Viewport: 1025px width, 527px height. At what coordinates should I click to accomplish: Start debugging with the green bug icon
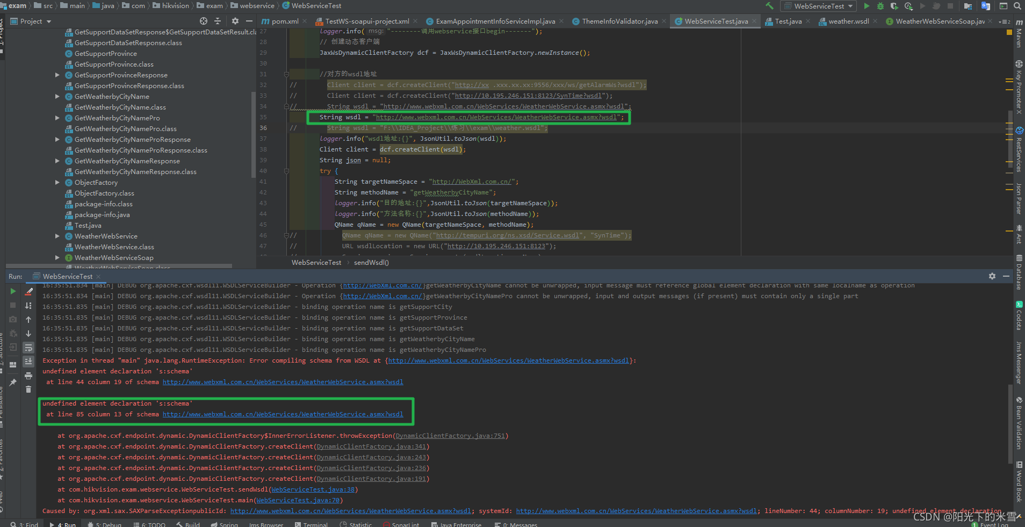tap(880, 6)
